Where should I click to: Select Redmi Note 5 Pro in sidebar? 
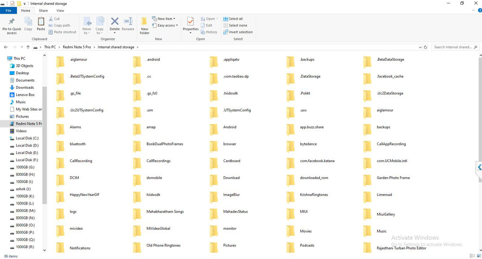[x=26, y=124]
